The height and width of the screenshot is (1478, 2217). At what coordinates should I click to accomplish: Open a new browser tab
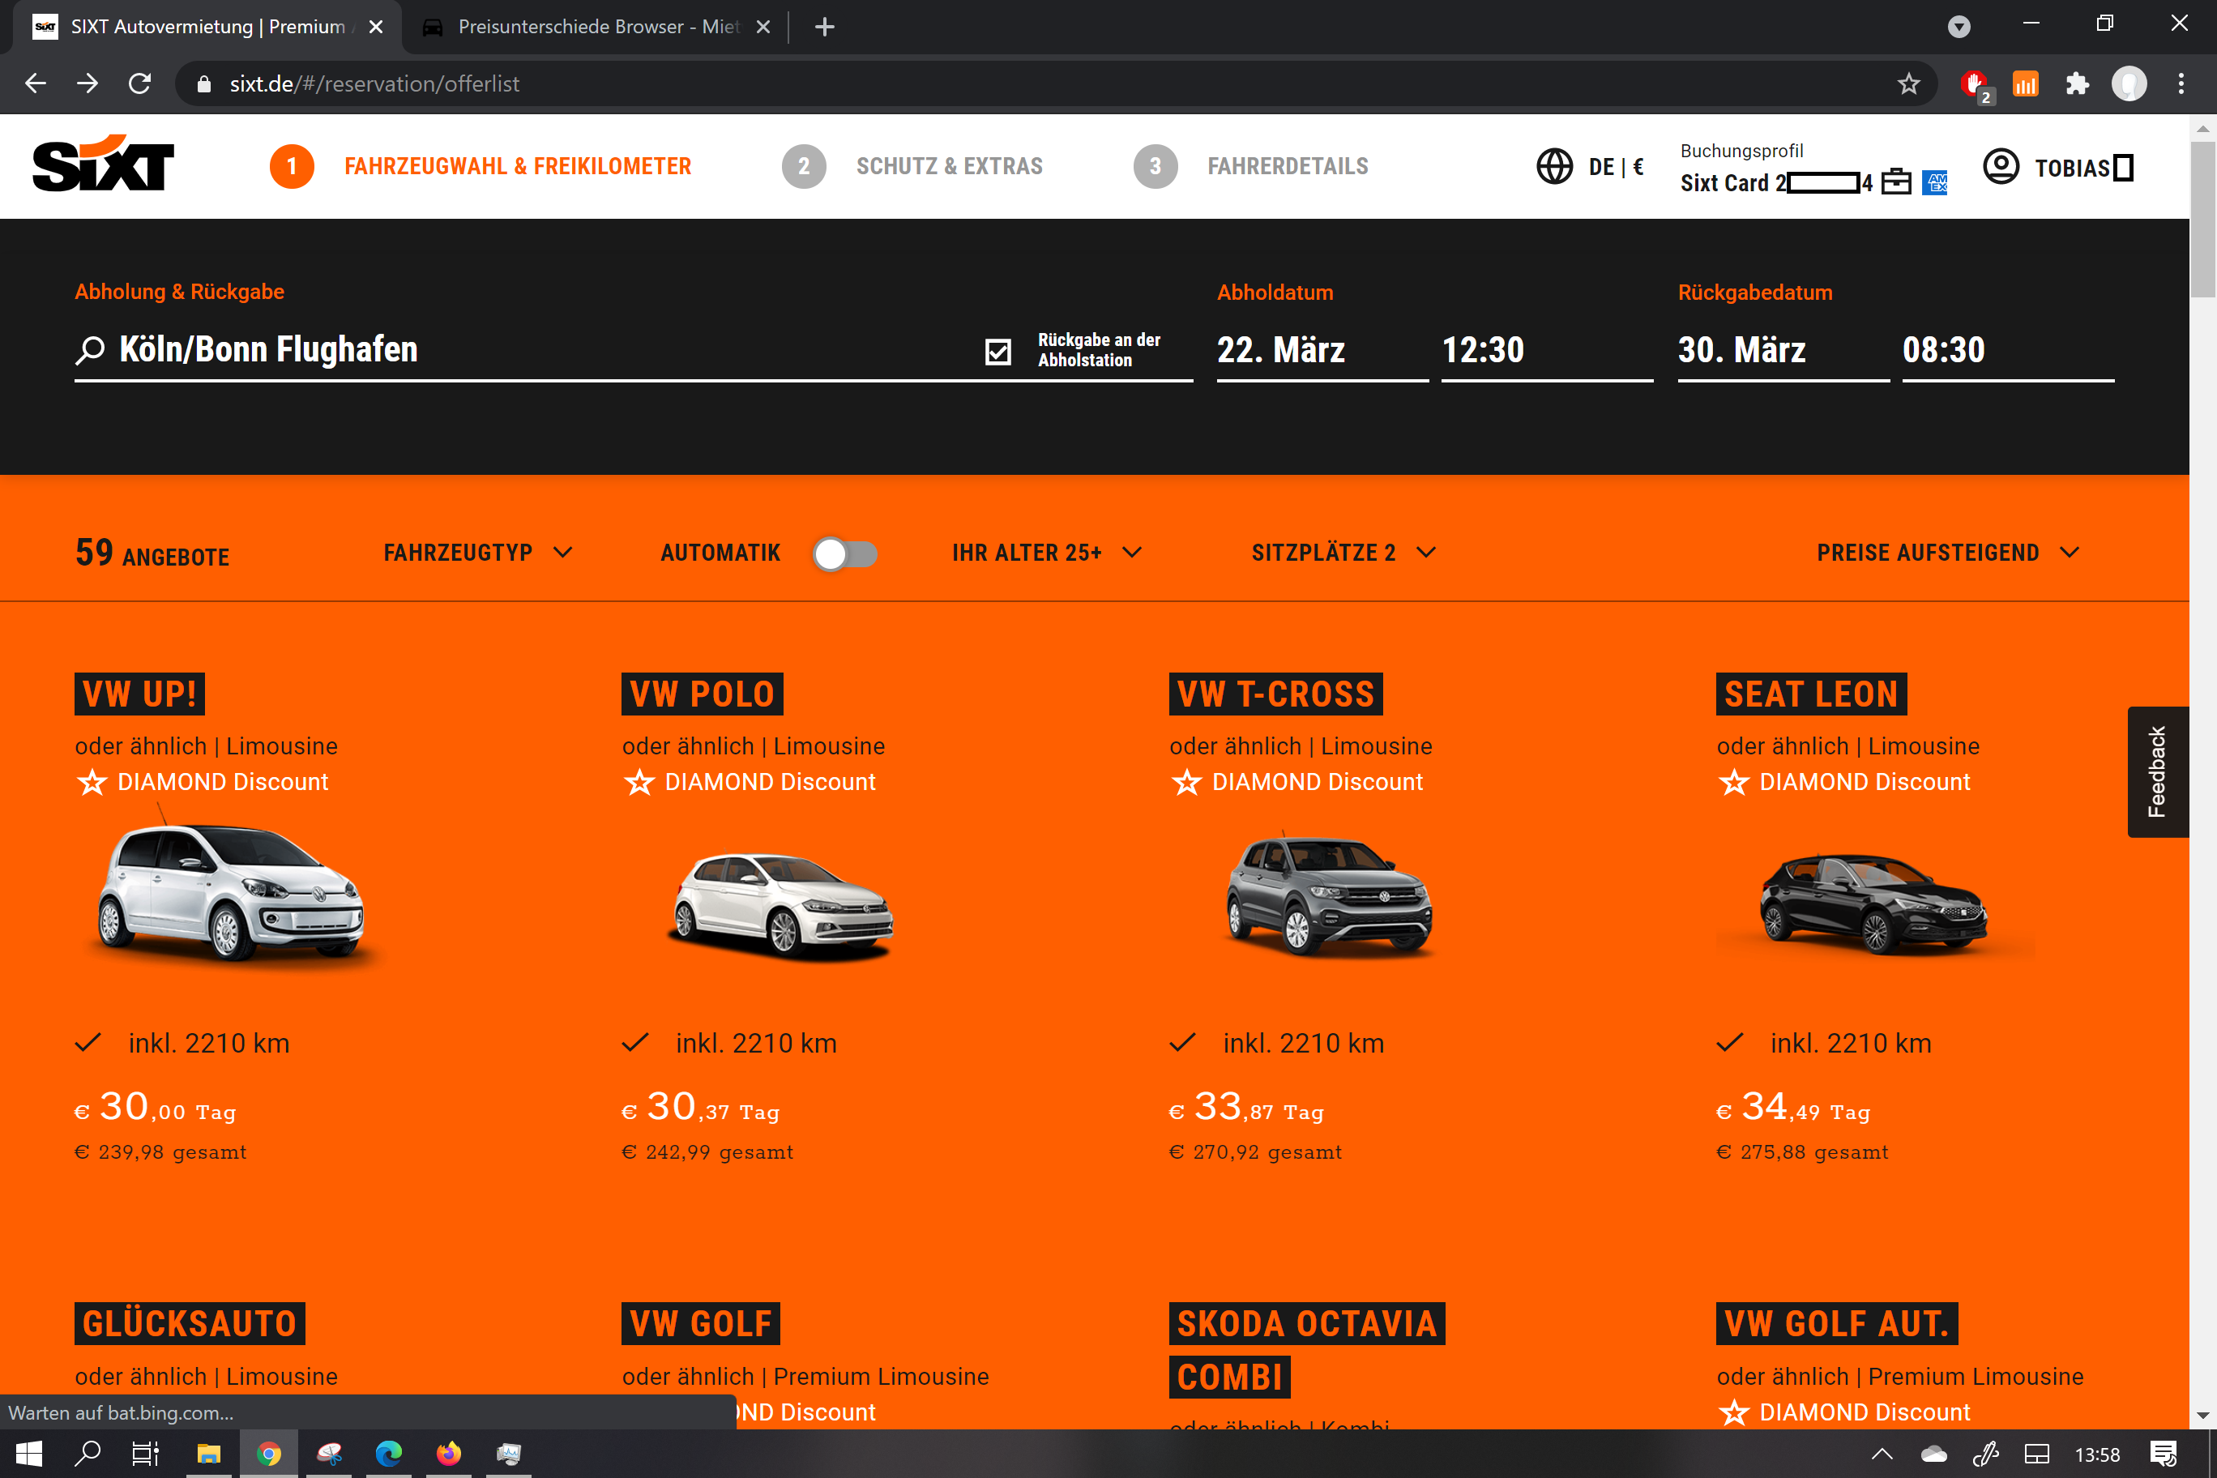pos(824,28)
